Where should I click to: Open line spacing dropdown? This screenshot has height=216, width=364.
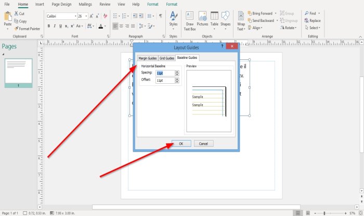click(x=142, y=26)
